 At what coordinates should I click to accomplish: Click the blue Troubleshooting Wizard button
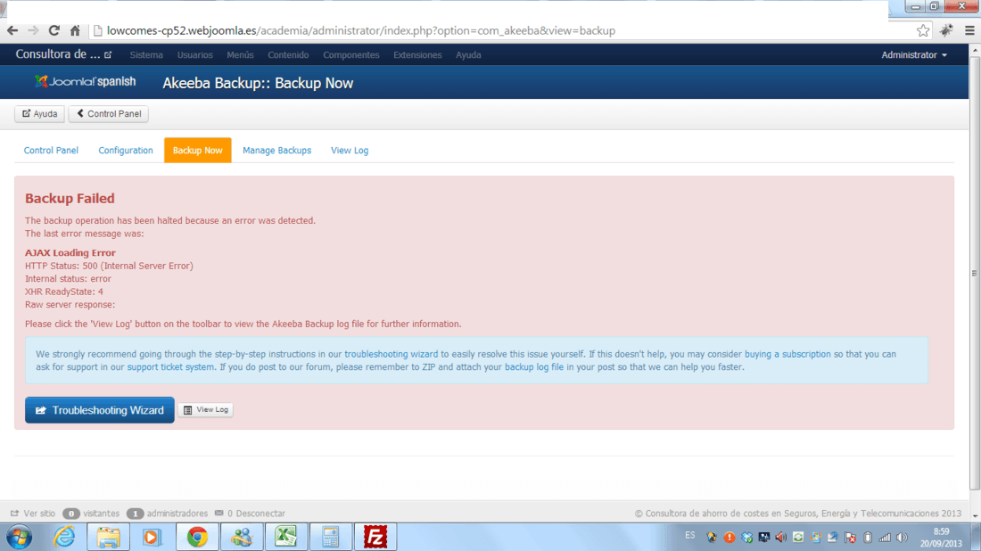click(x=100, y=410)
